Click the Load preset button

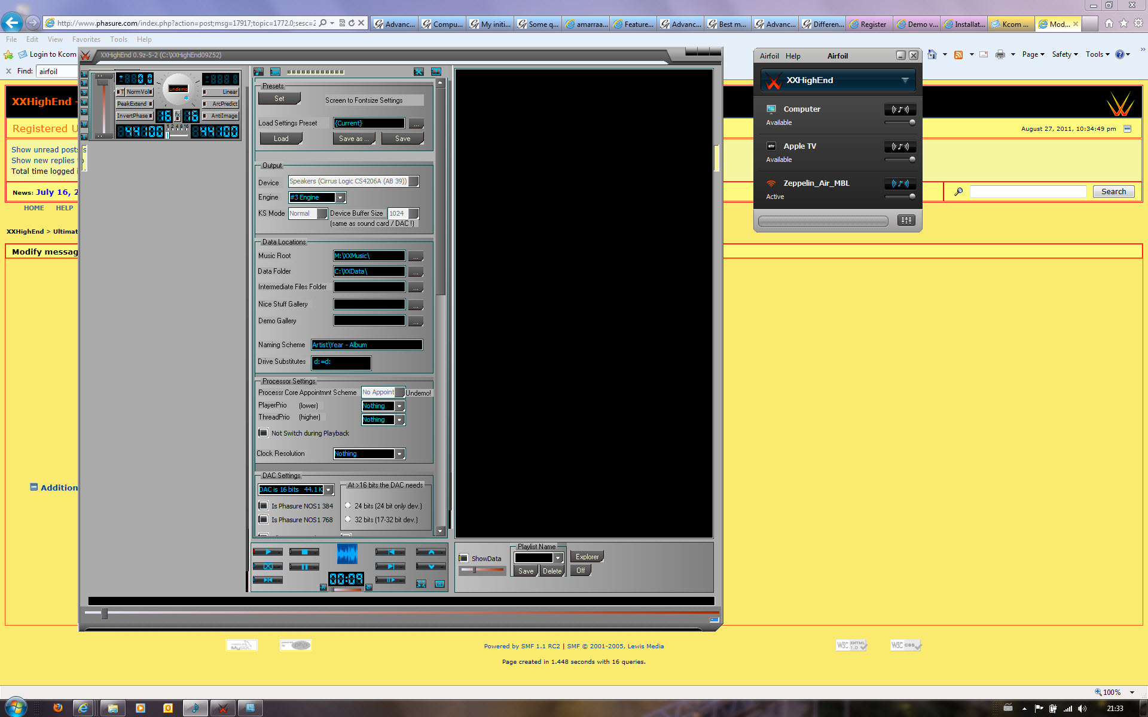coord(281,139)
